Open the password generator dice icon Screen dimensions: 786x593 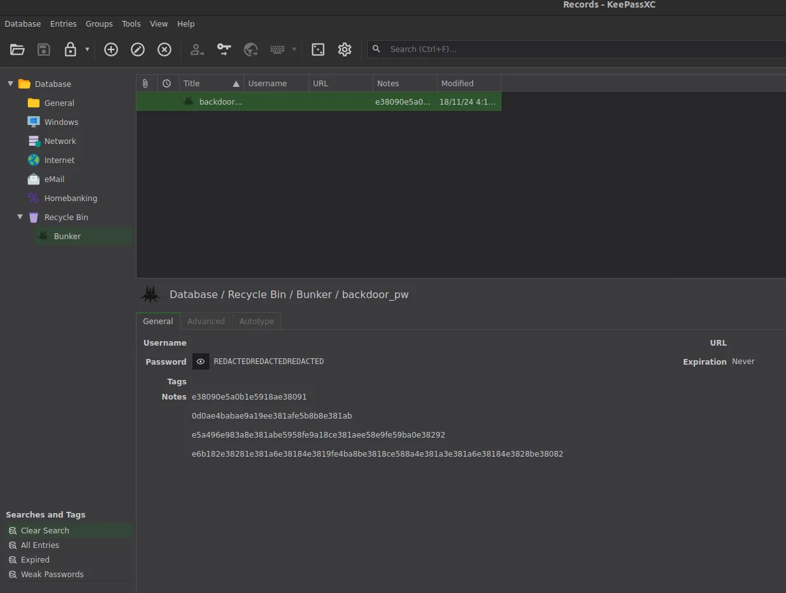pos(318,49)
